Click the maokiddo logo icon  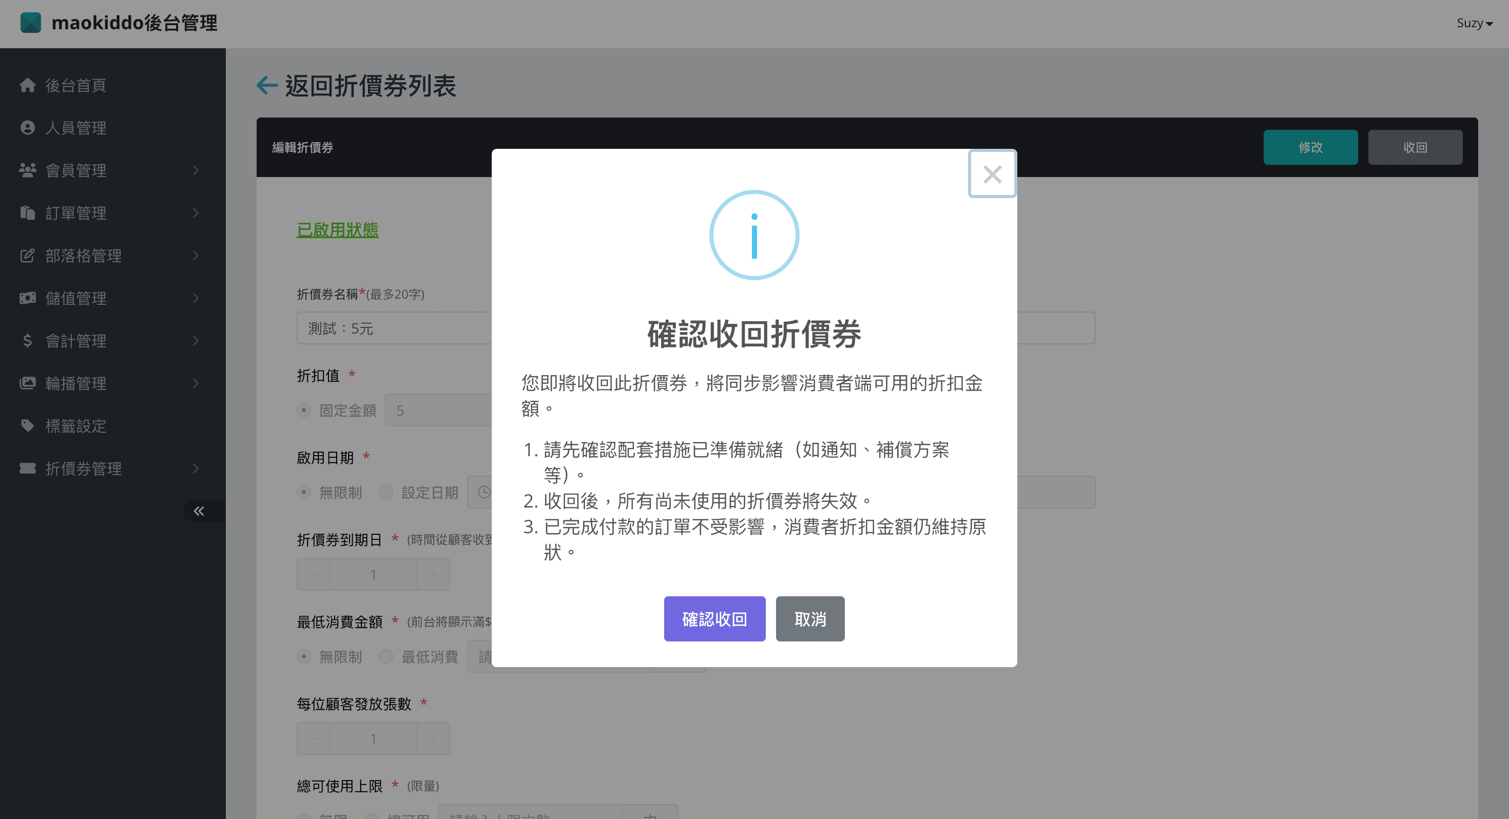pos(30,23)
